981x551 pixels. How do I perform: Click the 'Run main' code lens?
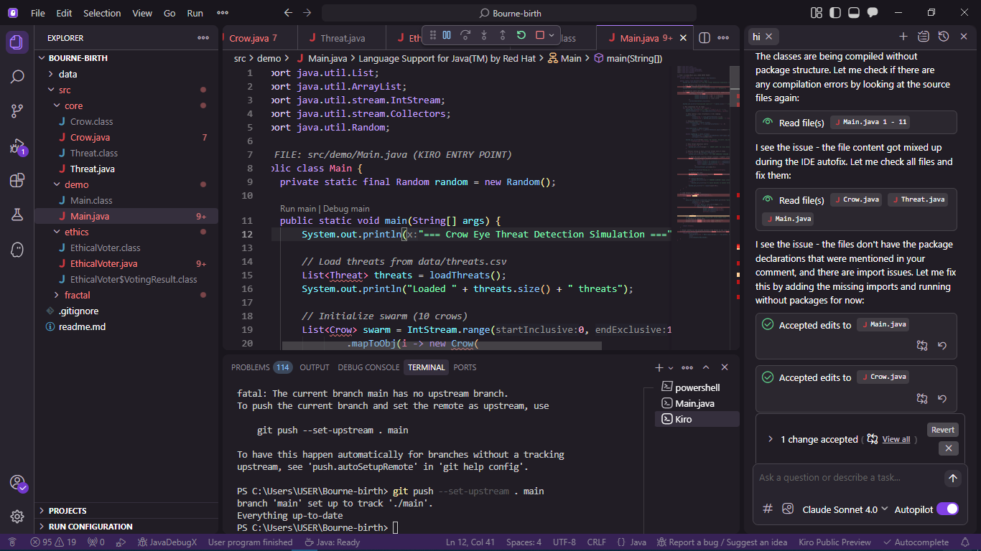click(297, 209)
